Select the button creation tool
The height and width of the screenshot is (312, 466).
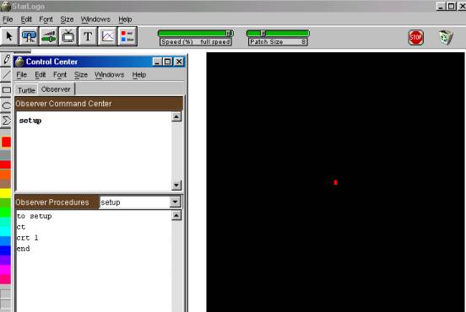point(29,36)
